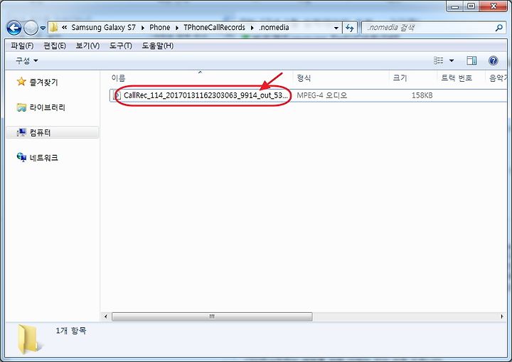Click the 라이브러리 folder icon

point(21,107)
